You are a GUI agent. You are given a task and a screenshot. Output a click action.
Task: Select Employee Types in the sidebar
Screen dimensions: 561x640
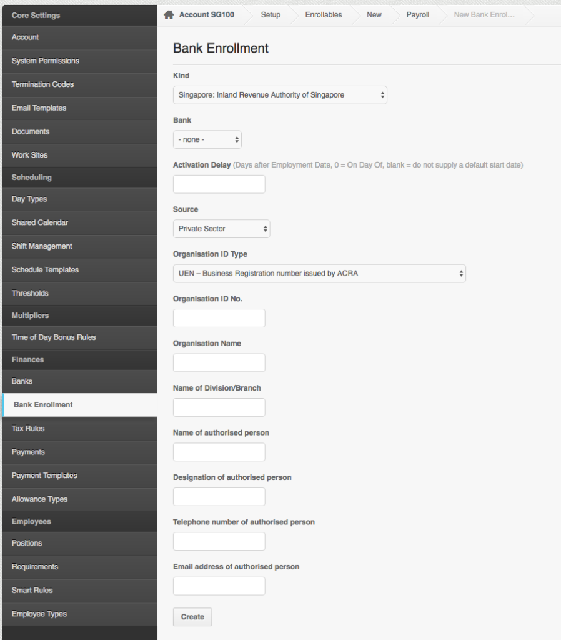[x=39, y=613]
